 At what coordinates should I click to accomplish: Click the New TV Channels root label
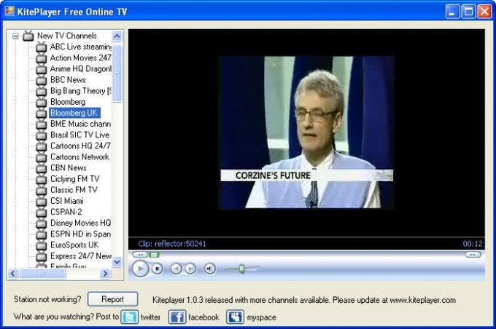(x=67, y=36)
